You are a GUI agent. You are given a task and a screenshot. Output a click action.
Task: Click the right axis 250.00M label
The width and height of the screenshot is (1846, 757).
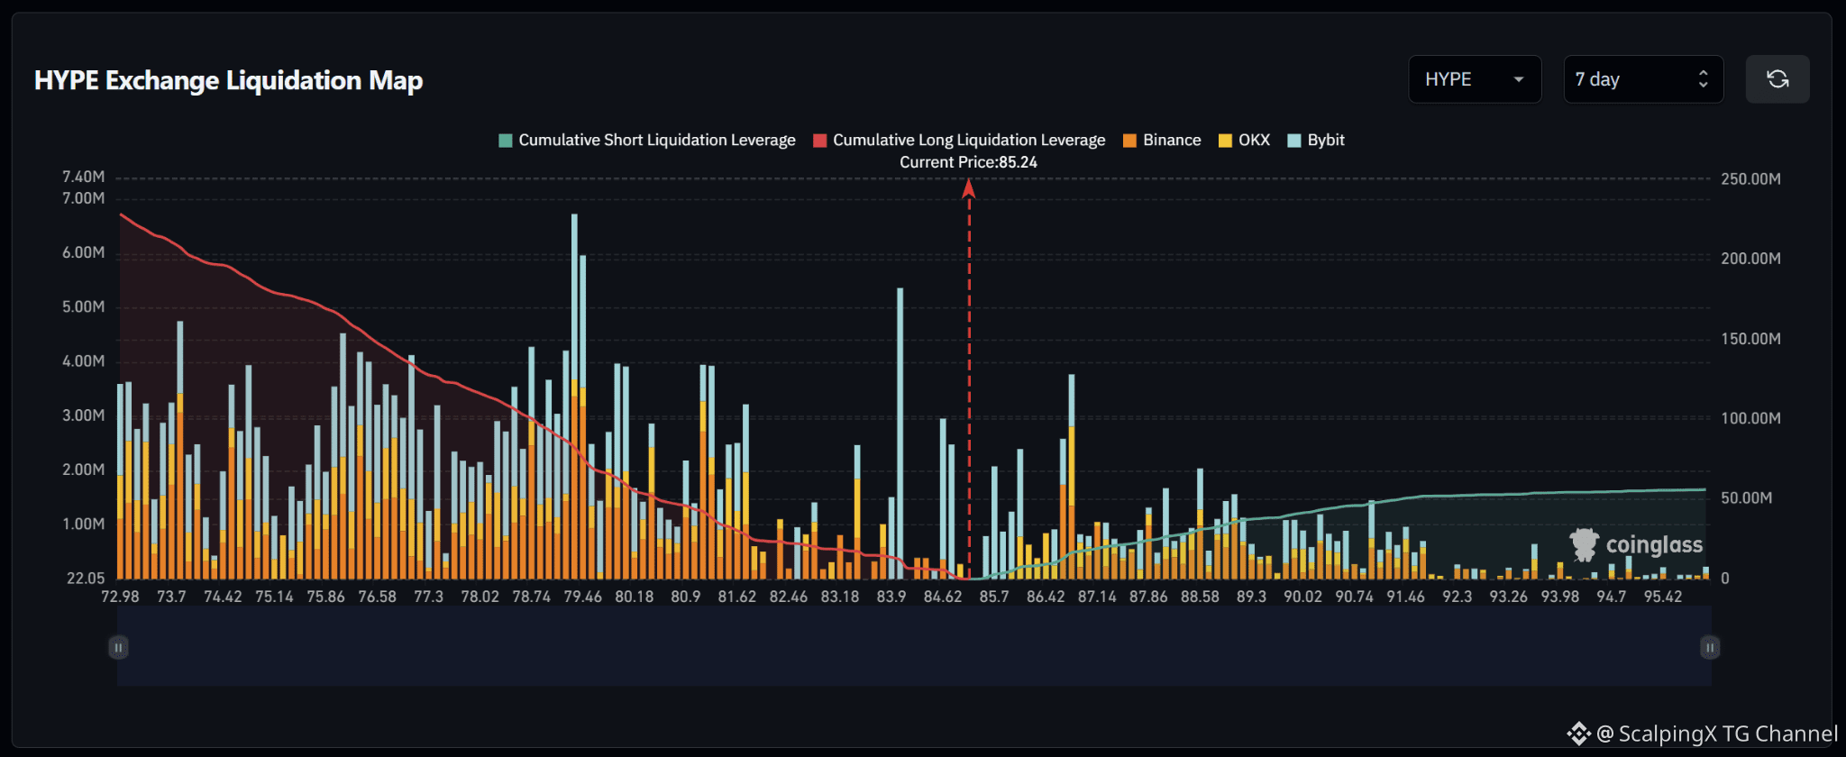click(1750, 179)
